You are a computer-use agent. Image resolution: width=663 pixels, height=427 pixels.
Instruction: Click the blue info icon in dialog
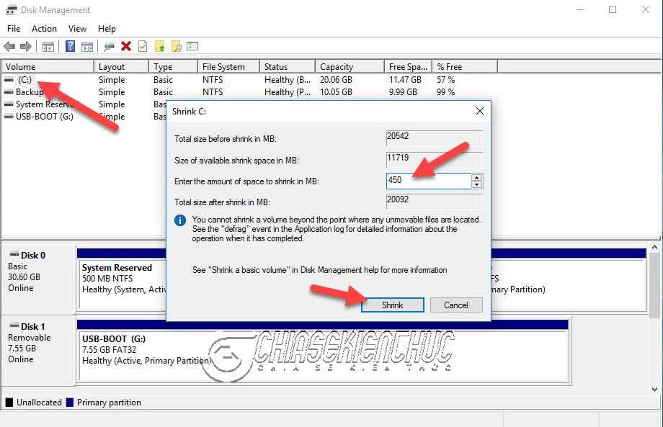coord(180,220)
